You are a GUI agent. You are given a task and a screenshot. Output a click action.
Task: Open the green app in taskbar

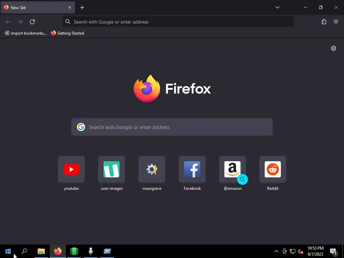[74, 251]
